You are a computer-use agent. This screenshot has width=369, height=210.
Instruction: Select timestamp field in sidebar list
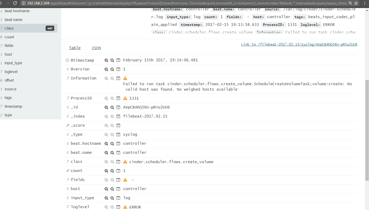(13, 106)
